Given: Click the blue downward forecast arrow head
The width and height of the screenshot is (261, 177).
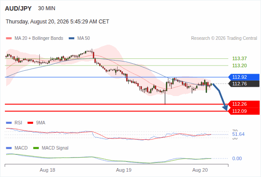Looking at the screenshot, I should pos(225,108).
